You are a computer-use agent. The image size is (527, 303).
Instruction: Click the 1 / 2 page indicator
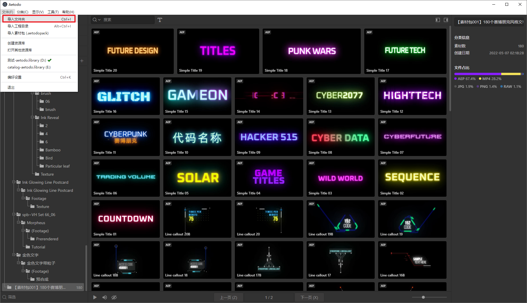pos(269,298)
